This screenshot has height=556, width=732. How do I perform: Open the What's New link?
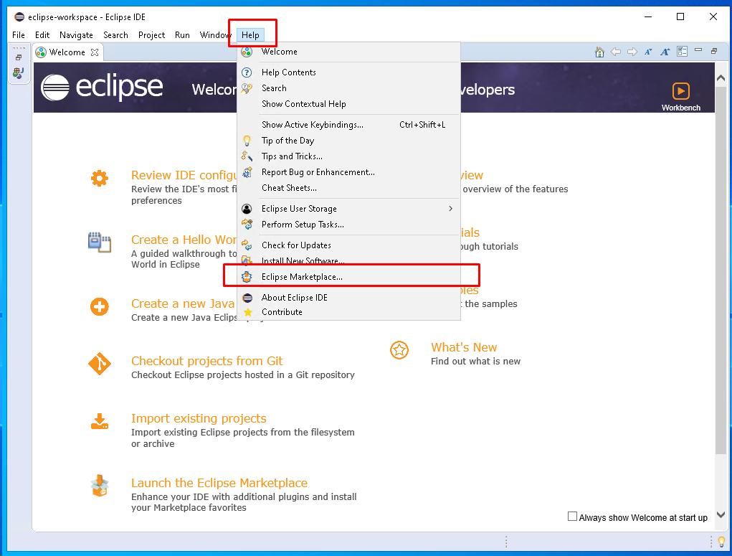pos(464,347)
